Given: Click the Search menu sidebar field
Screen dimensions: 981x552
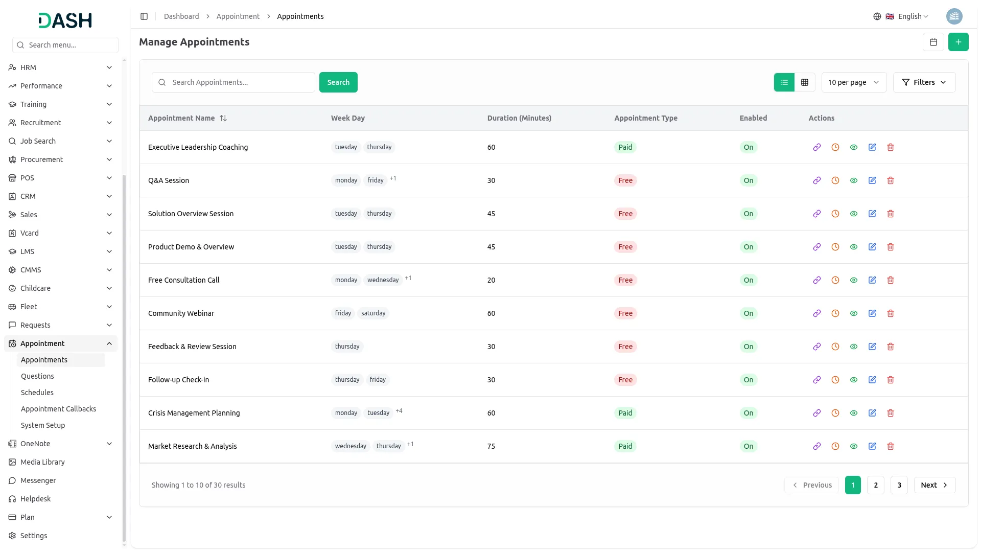Looking at the screenshot, I should 65,45.
